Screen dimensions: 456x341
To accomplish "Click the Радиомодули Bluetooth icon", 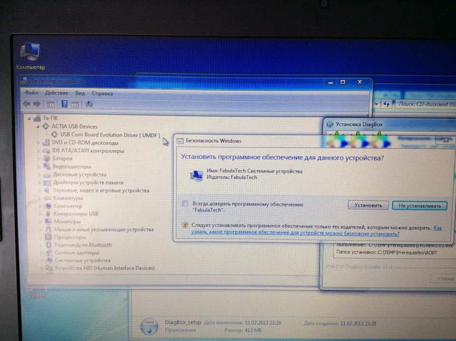I will point(48,245).
